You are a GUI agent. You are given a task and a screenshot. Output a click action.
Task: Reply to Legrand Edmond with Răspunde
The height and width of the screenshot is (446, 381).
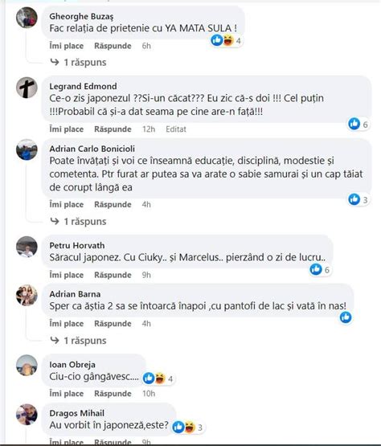(x=113, y=129)
